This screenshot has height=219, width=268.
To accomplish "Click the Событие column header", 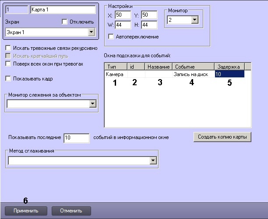I will pos(193,67).
